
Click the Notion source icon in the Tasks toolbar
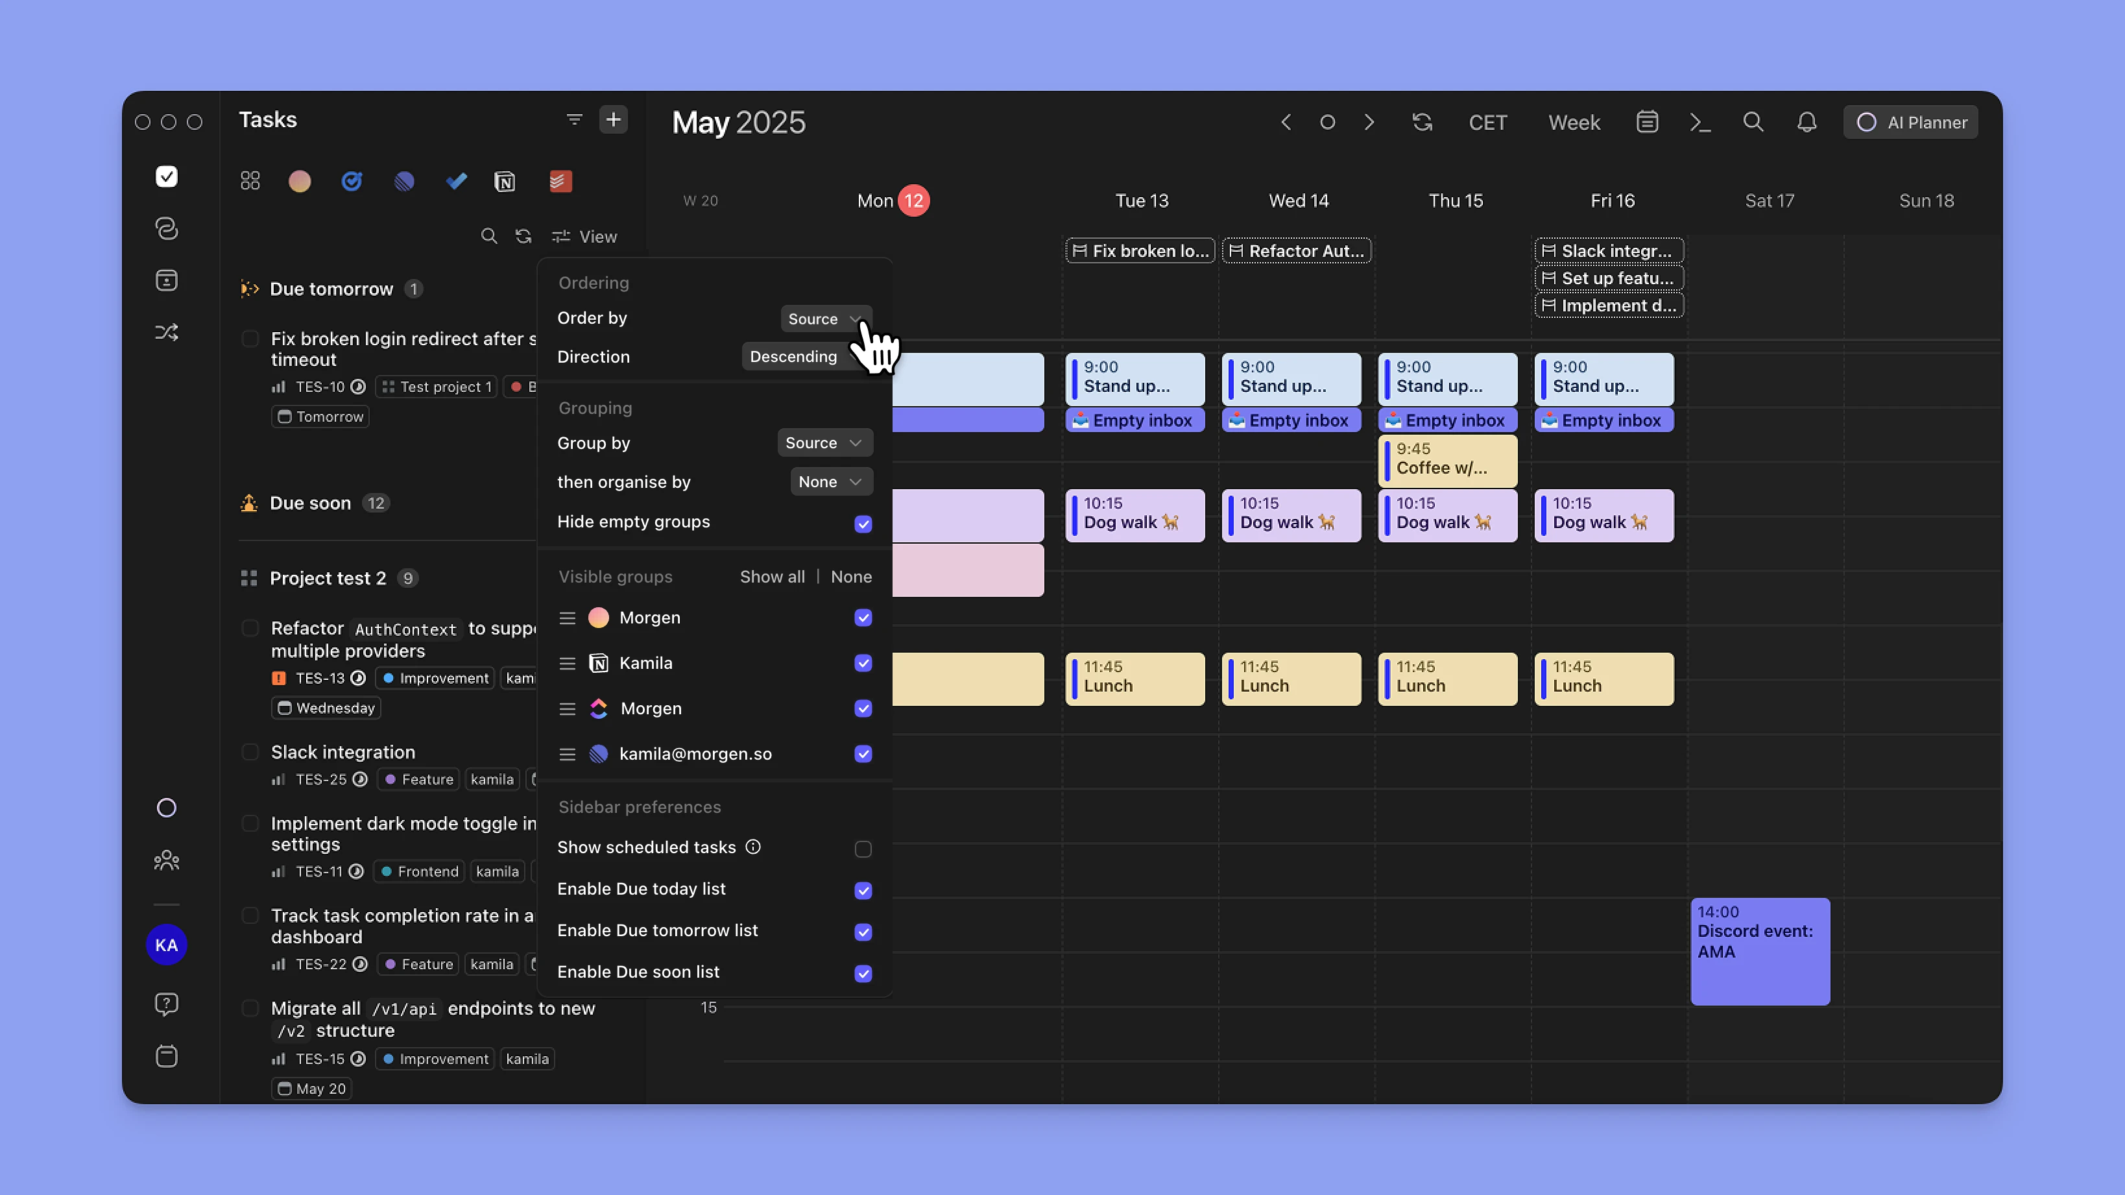point(504,181)
